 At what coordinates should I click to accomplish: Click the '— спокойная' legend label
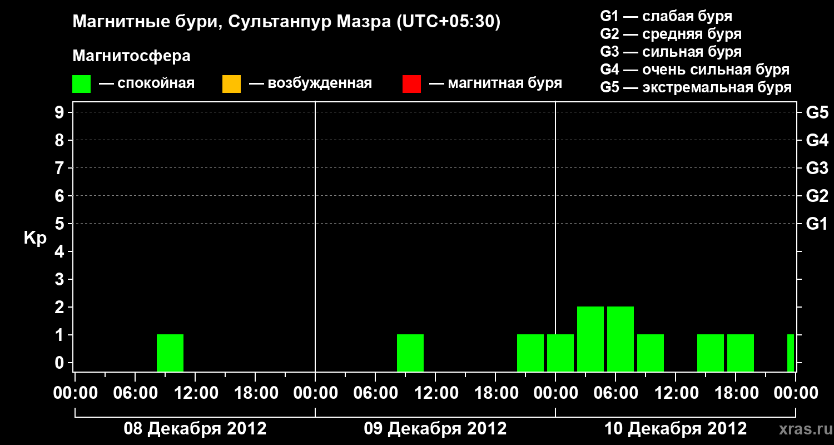point(147,83)
